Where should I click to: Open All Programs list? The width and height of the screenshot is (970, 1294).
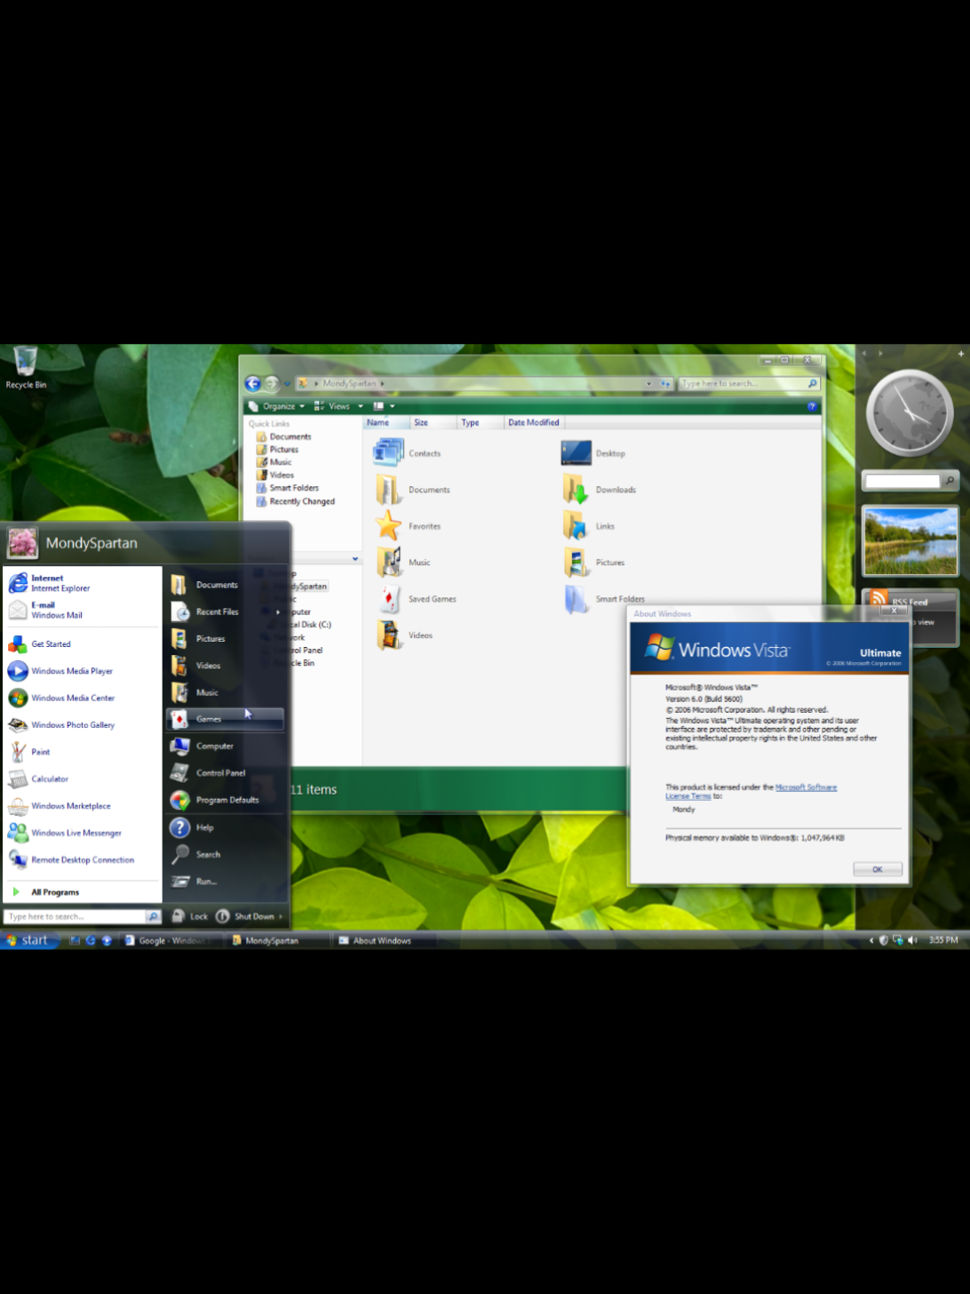83,891
